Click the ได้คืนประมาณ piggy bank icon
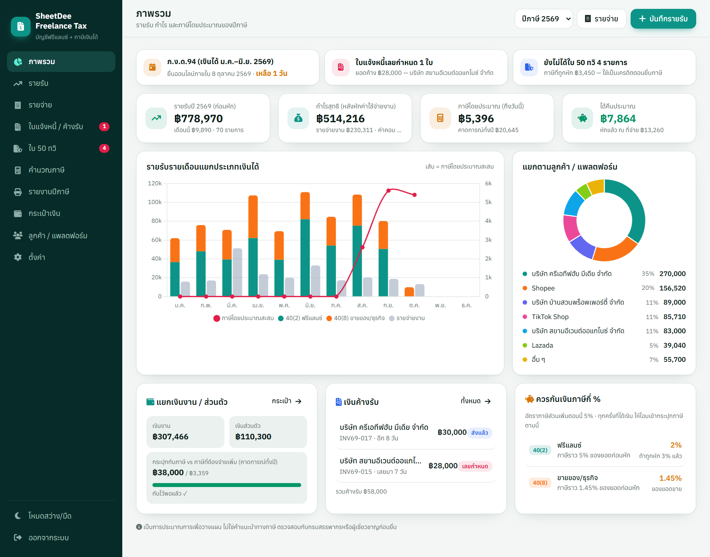Viewport: 710px width, 557px height. click(582, 118)
